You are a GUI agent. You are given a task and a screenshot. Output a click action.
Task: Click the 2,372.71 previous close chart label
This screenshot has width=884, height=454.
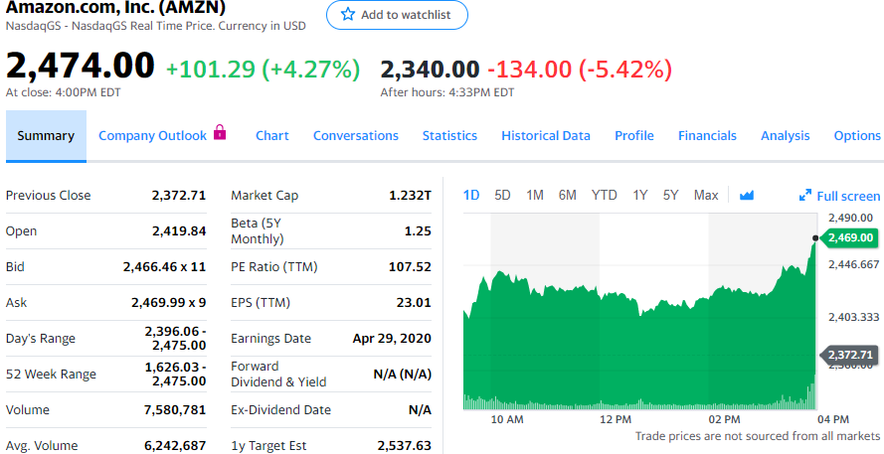[850, 355]
